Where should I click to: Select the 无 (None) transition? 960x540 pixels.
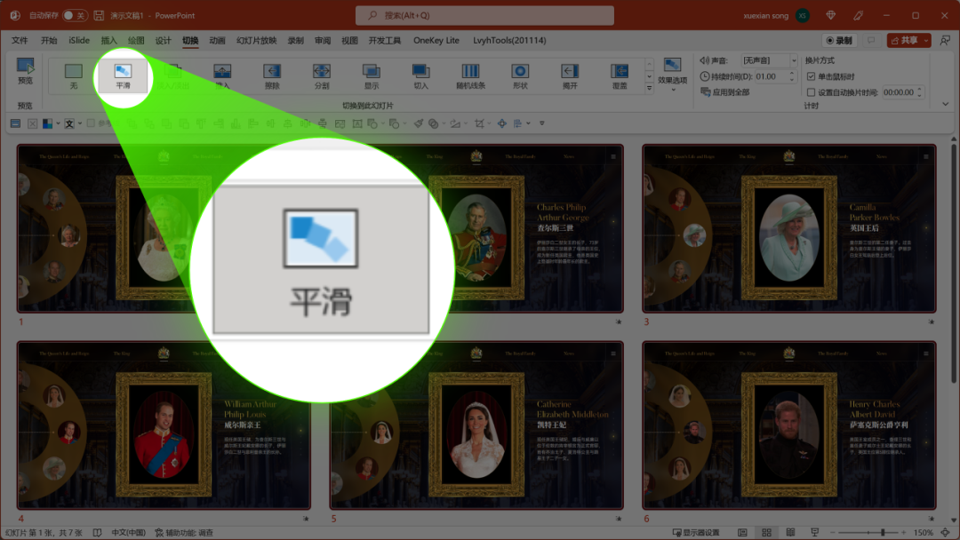pyautogui.click(x=74, y=75)
